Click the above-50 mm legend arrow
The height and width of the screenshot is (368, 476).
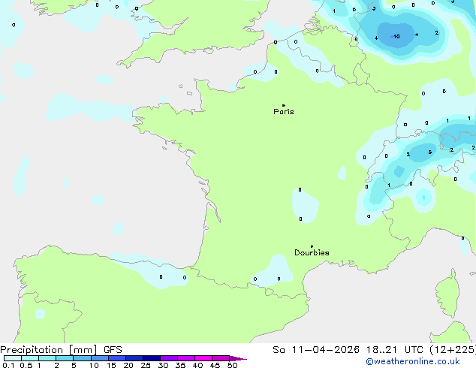(x=238, y=358)
